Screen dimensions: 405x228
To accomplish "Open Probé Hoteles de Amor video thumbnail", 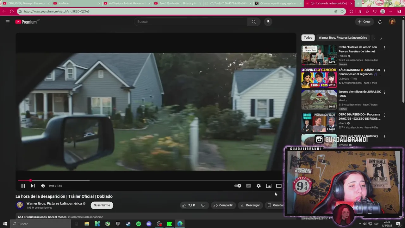I will coord(319,55).
